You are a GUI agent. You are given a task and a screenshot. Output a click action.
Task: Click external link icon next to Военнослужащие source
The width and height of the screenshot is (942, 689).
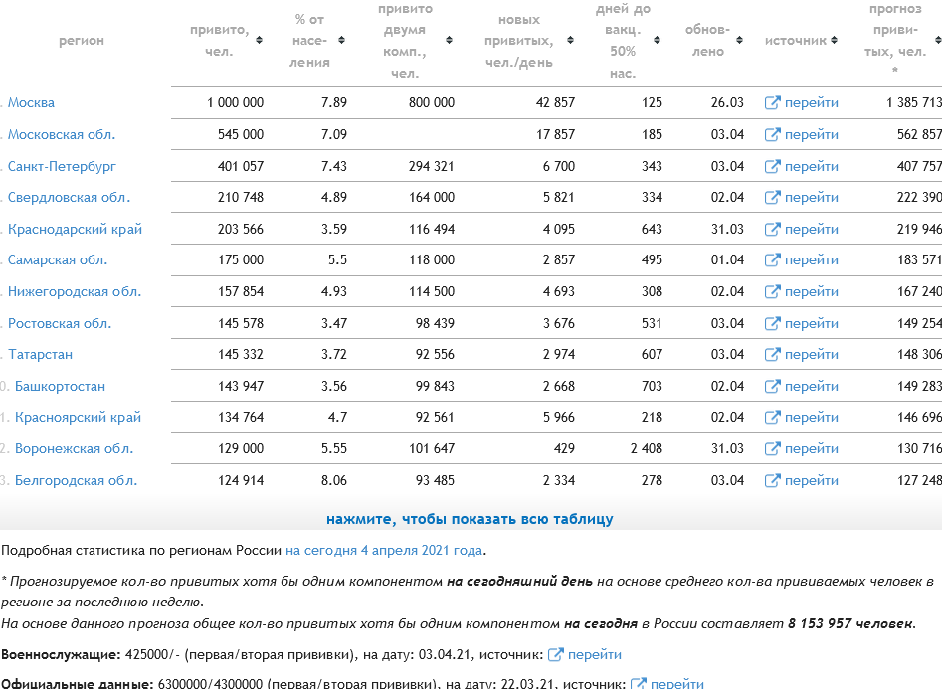(556, 654)
